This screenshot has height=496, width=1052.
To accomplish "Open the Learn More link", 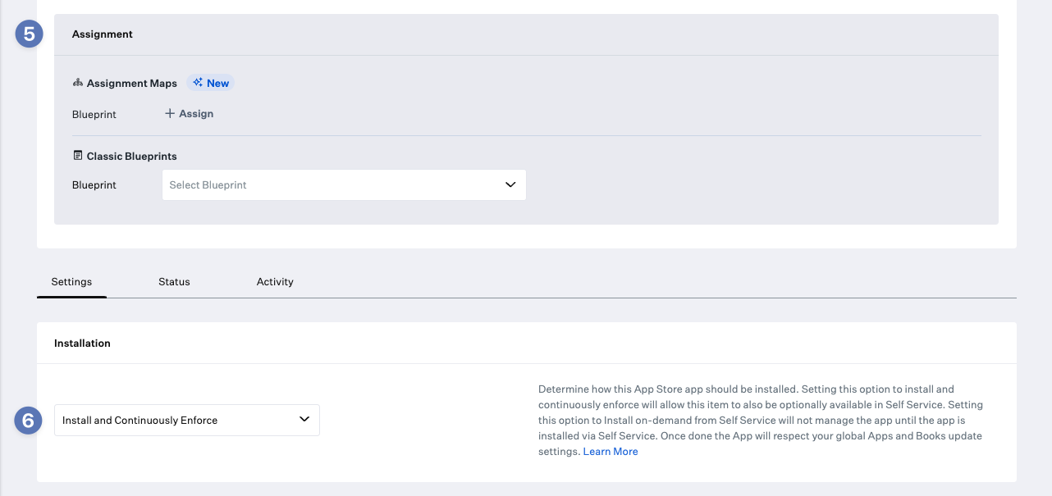I will click(610, 452).
